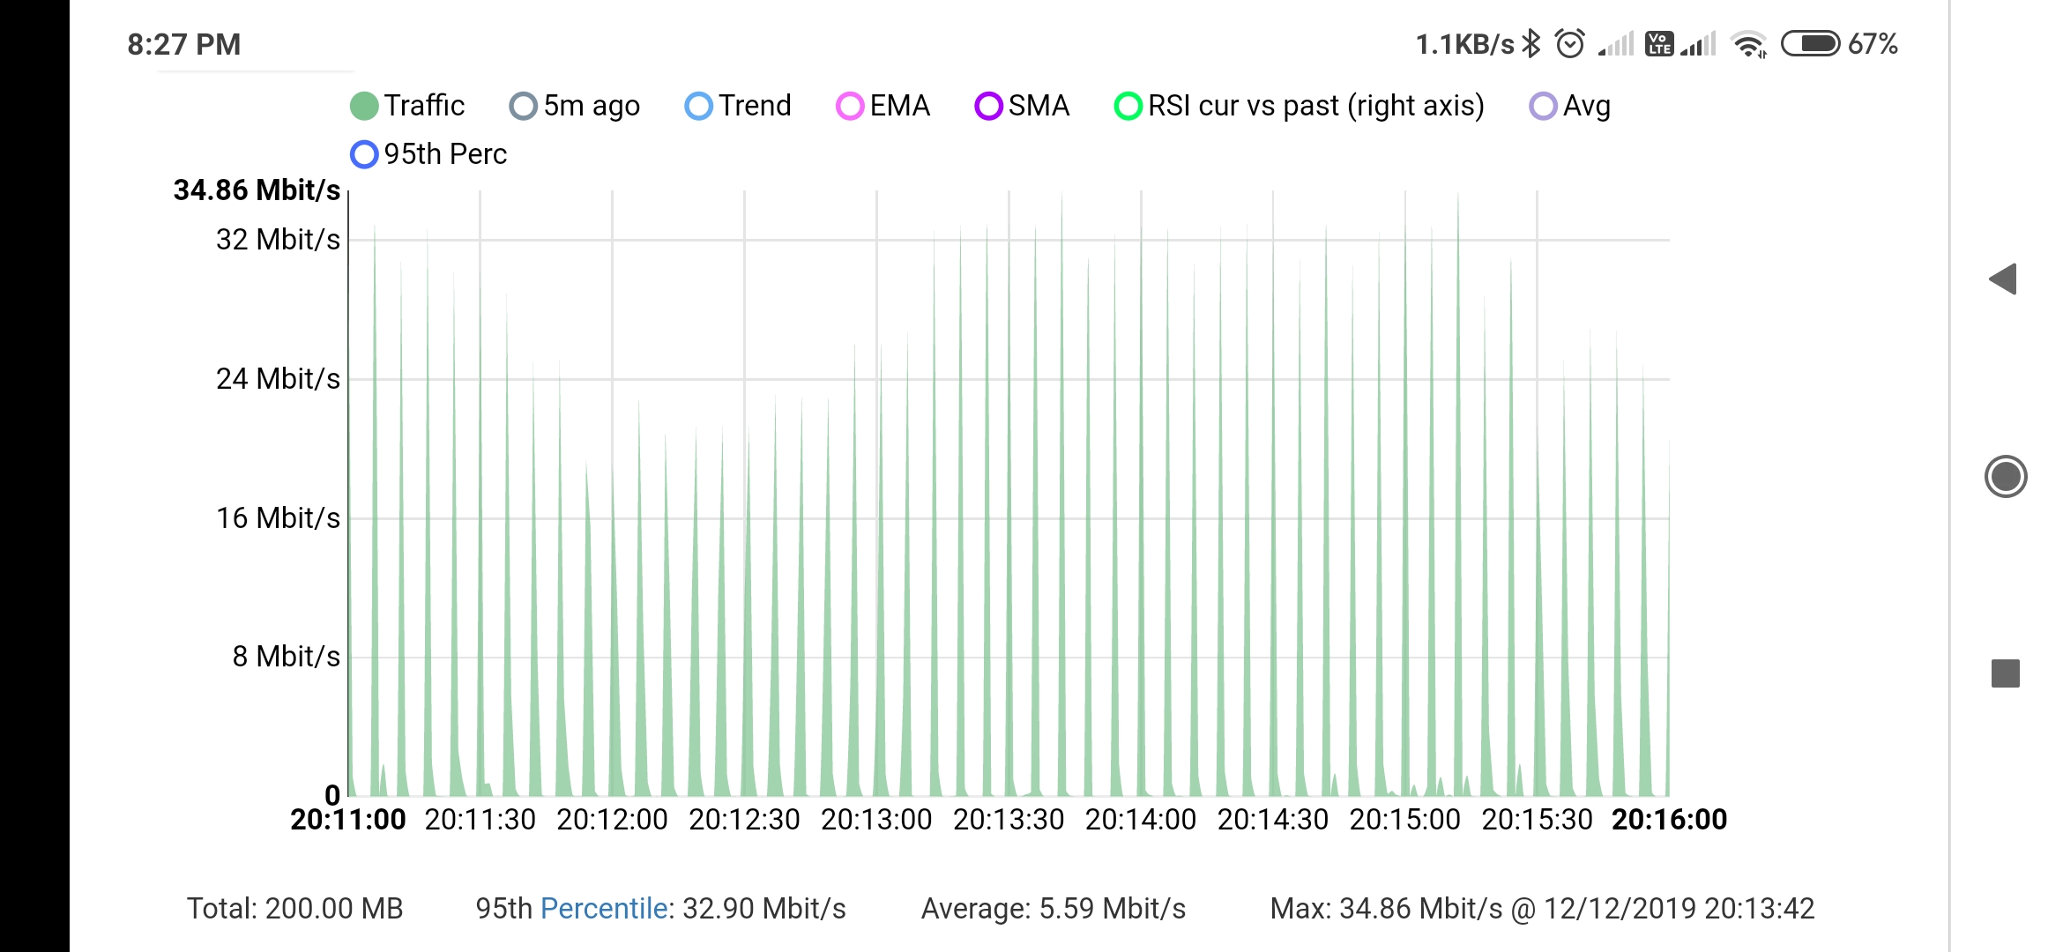Tap the VoLTE status icon
Screen dimensions: 2063x952
tap(1659, 43)
